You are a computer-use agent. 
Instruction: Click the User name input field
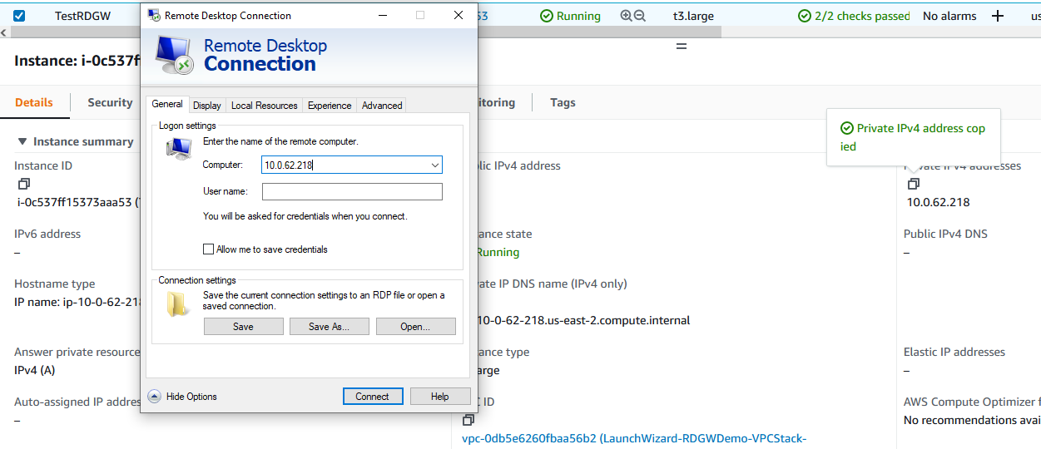point(352,192)
